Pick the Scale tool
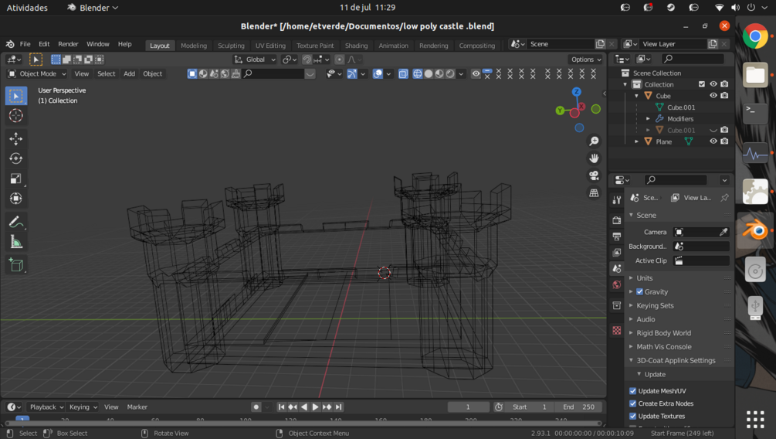Image resolution: width=776 pixels, height=439 pixels. (16, 179)
